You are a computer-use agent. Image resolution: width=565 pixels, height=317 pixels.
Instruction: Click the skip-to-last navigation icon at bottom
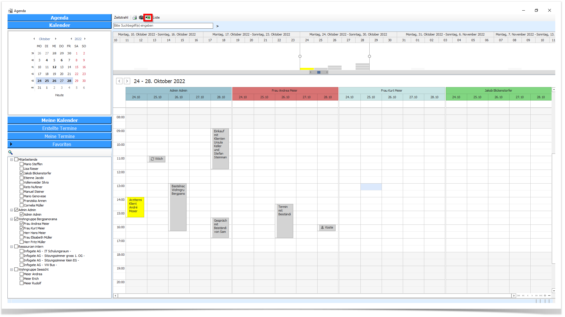[541, 296]
